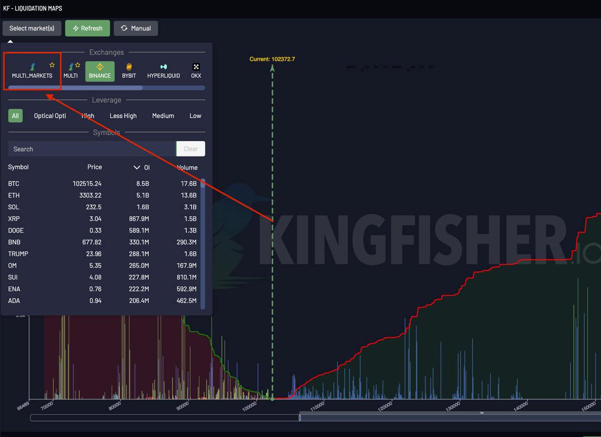Select the HYPERLIQUID exchange
This screenshot has height=437, width=601.
coord(163,71)
